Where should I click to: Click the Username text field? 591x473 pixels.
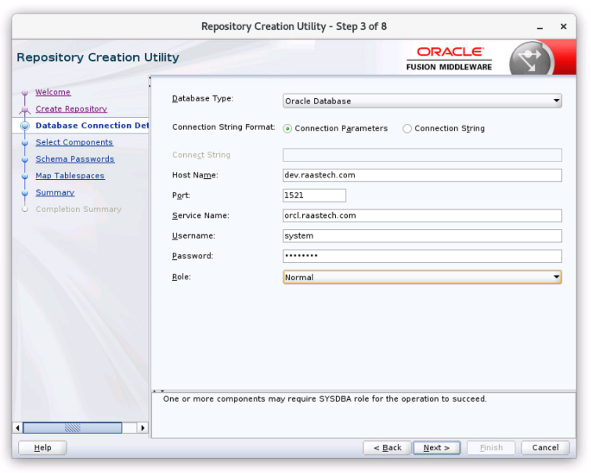click(422, 236)
